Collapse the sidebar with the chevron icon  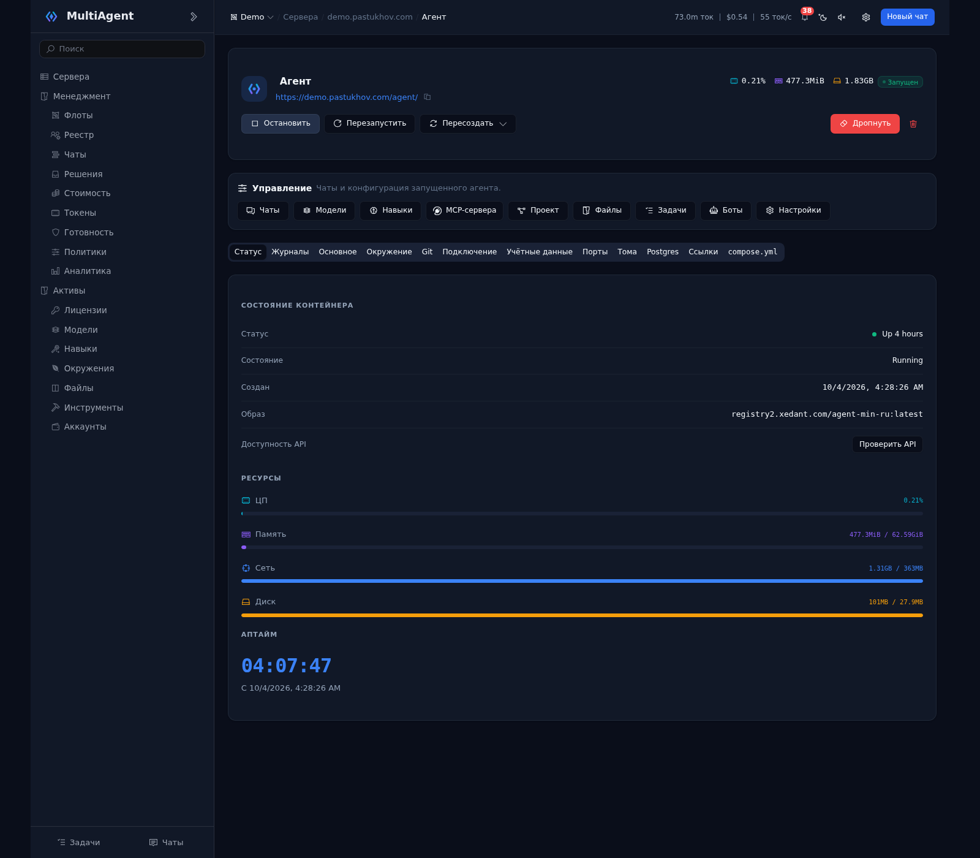[x=194, y=17]
